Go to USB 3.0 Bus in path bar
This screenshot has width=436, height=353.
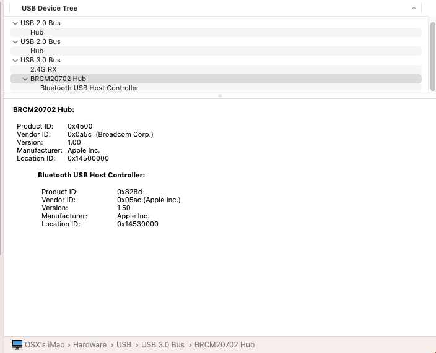(x=163, y=345)
